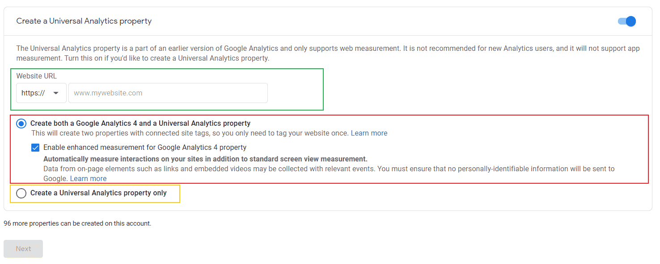Click 'Create a Universal Analytics property only' label text
The height and width of the screenshot is (264, 660).
[x=98, y=193]
